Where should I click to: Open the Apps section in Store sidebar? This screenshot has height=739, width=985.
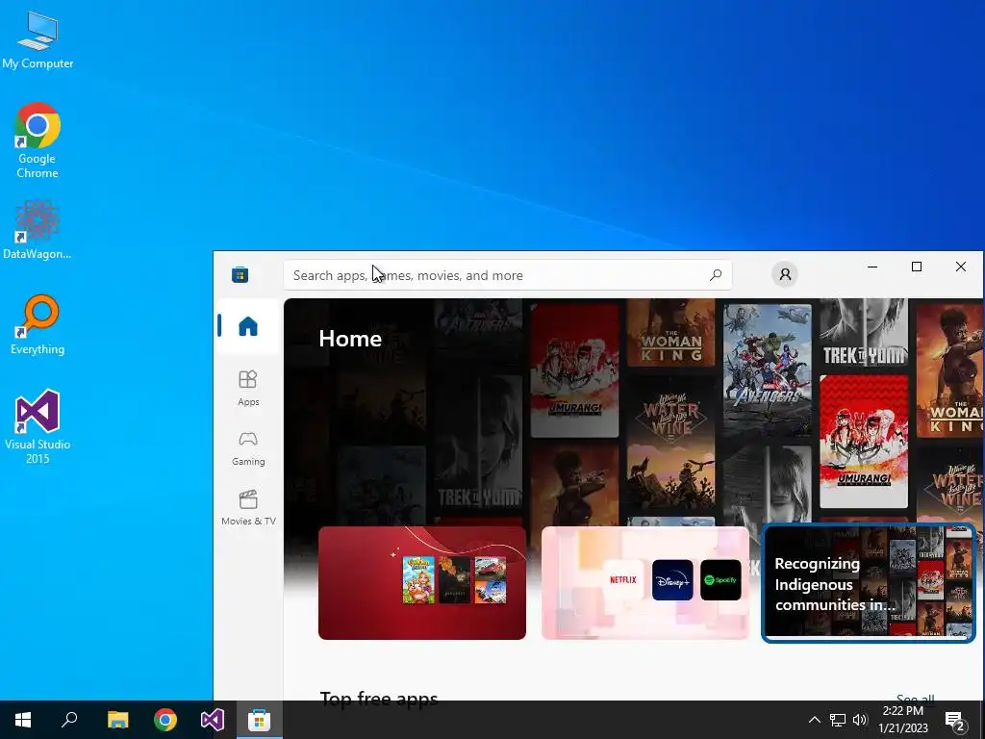[248, 388]
